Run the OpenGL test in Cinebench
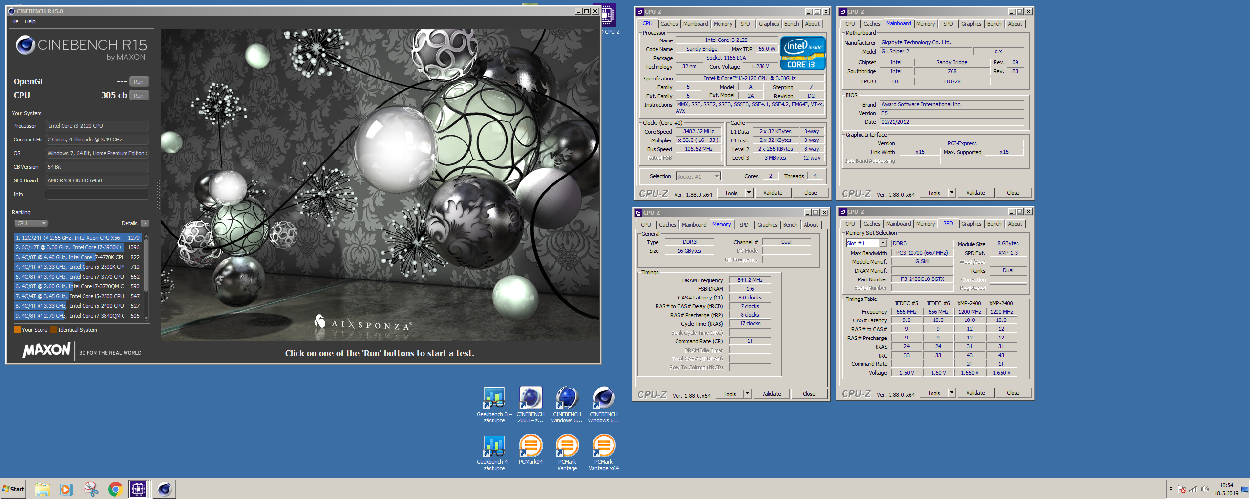This screenshot has height=499, width=1250. click(139, 82)
